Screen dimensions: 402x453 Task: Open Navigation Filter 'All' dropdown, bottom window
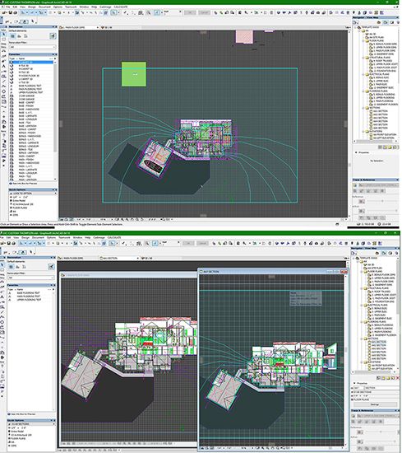click(30, 278)
